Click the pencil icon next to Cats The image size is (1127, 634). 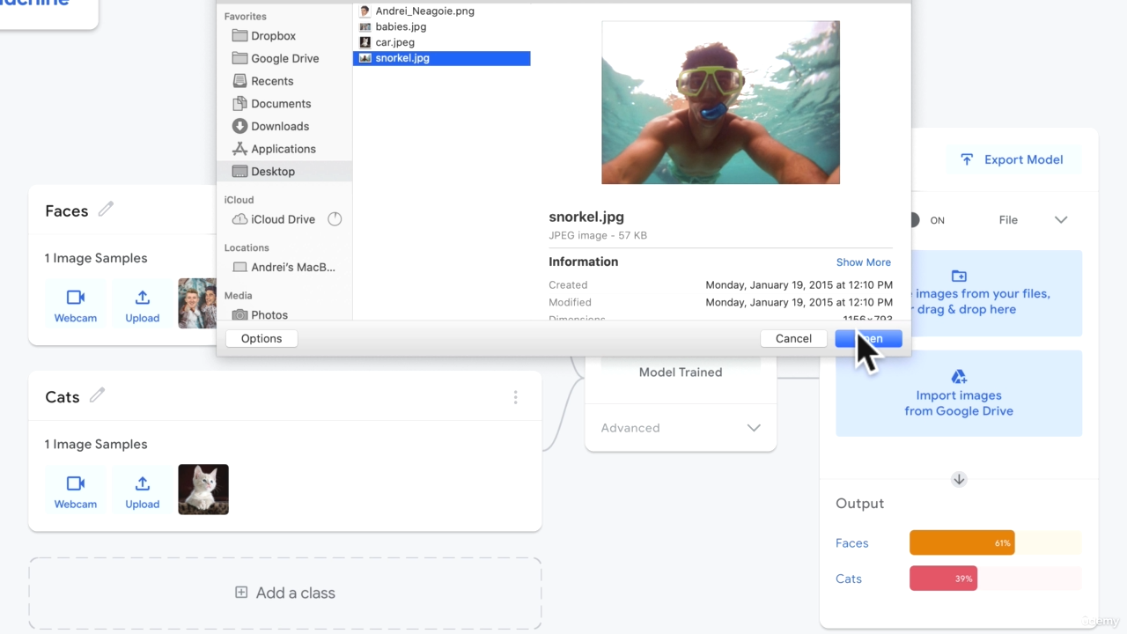click(97, 395)
